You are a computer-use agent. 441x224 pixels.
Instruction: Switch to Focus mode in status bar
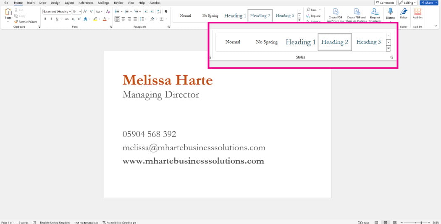point(364,223)
